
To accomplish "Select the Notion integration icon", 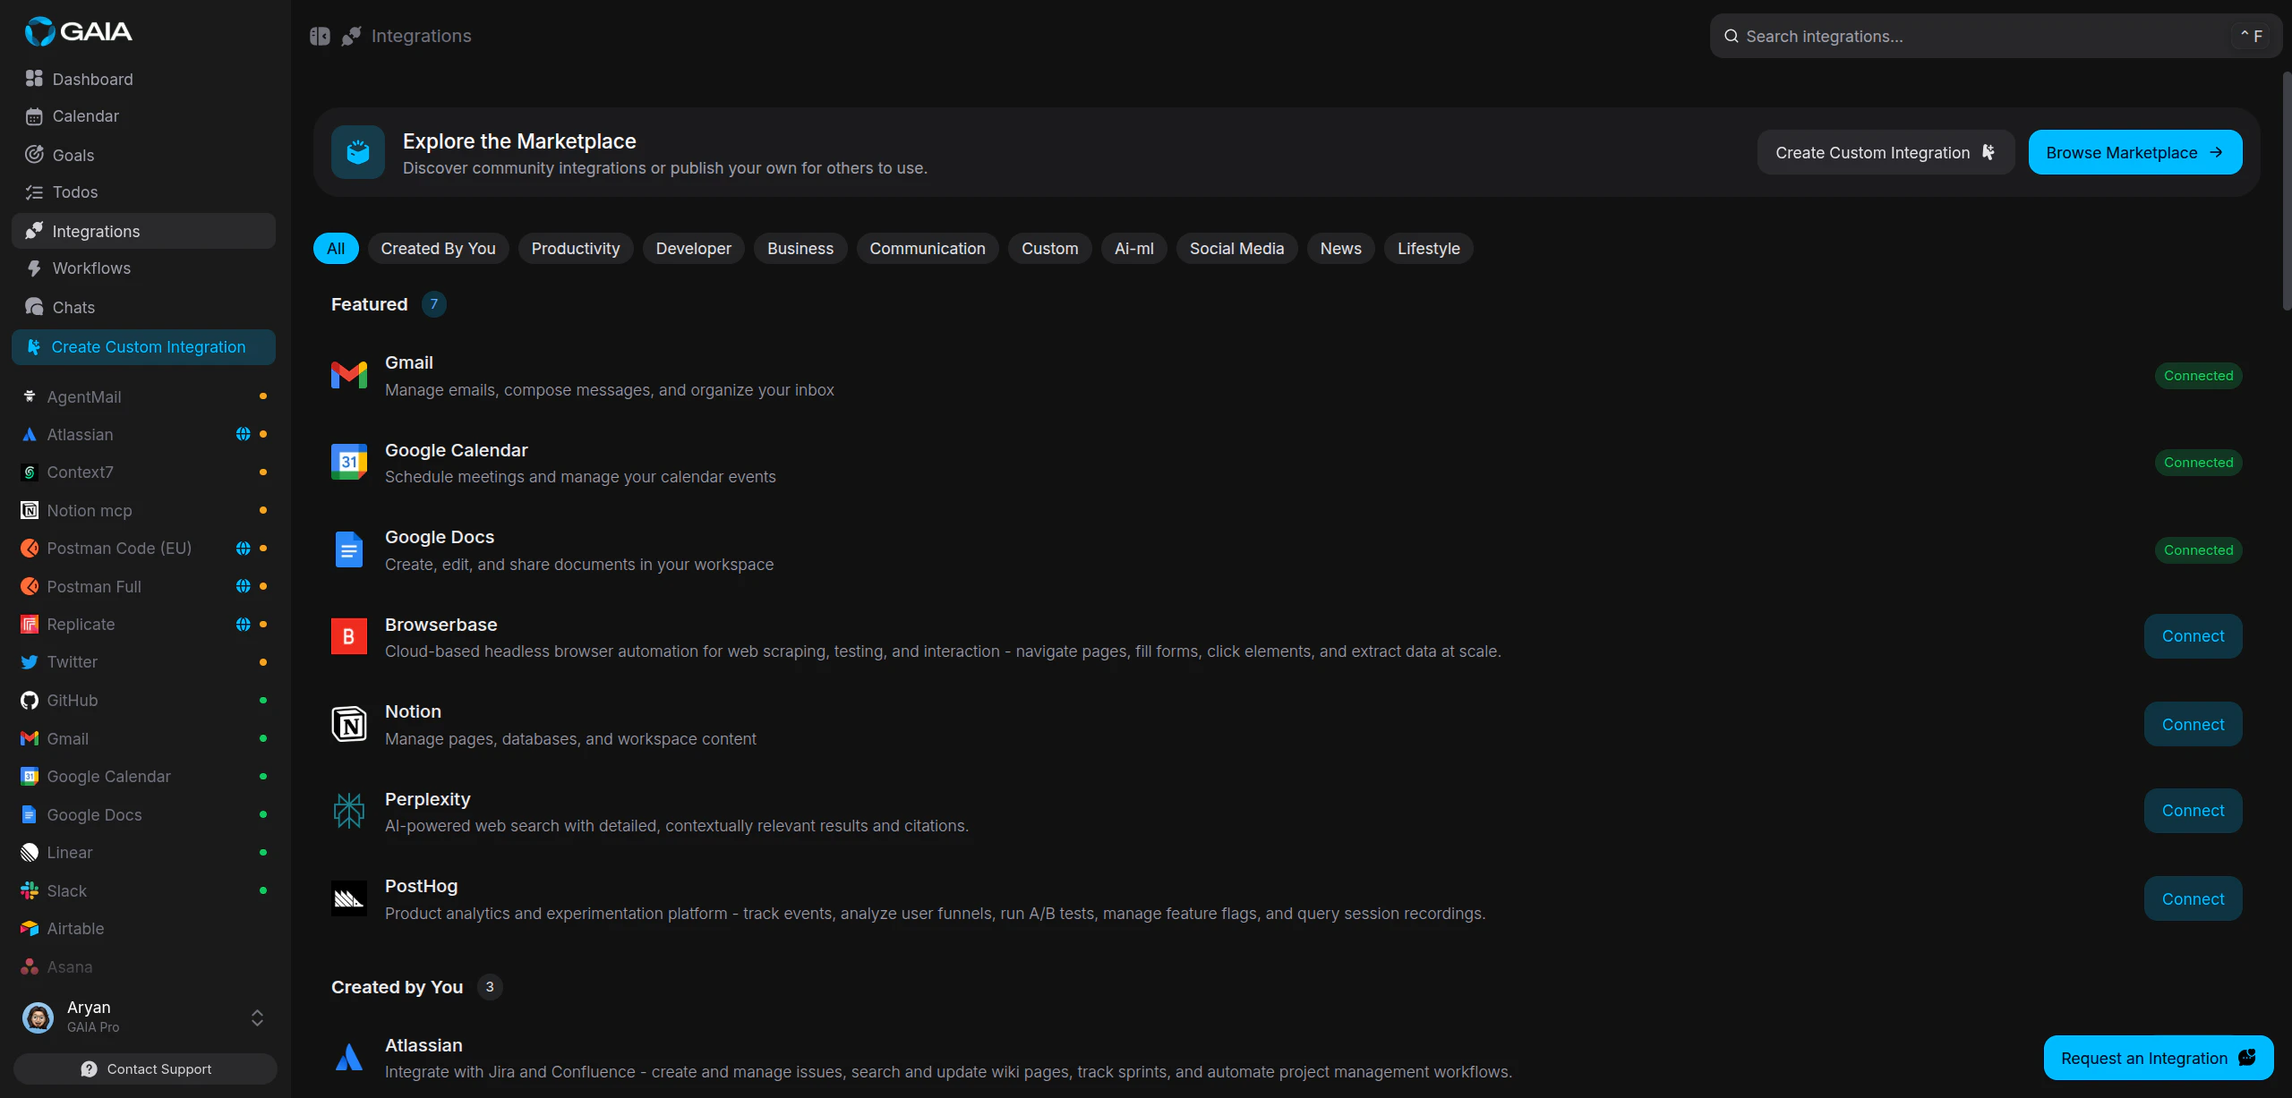I will coord(349,725).
